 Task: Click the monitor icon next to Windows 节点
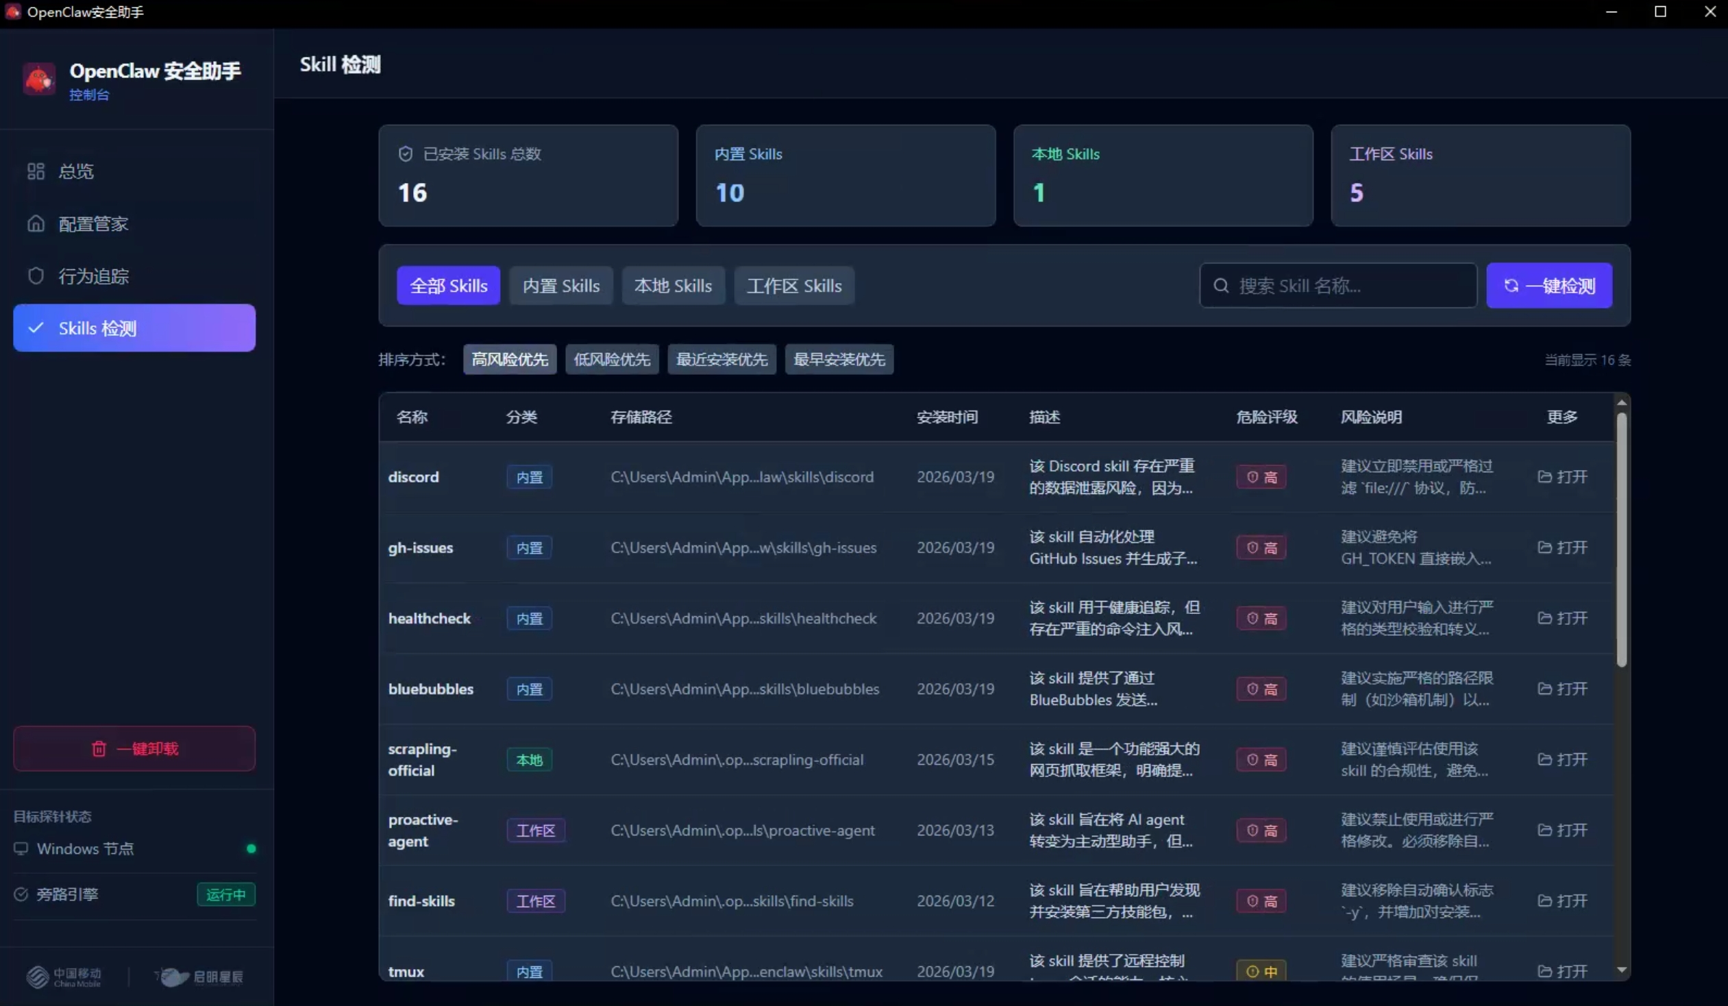point(21,848)
